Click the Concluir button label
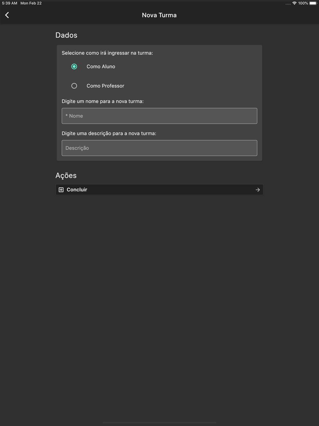The height and width of the screenshot is (426, 319). coord(77,190)
